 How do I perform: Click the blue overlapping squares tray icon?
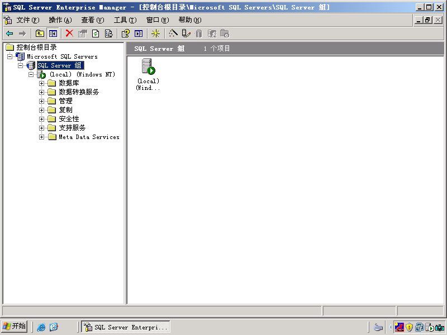420,327
